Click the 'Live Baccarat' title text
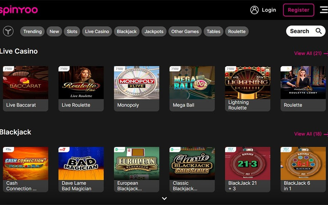328x205 pixels. tap(21, 105)
